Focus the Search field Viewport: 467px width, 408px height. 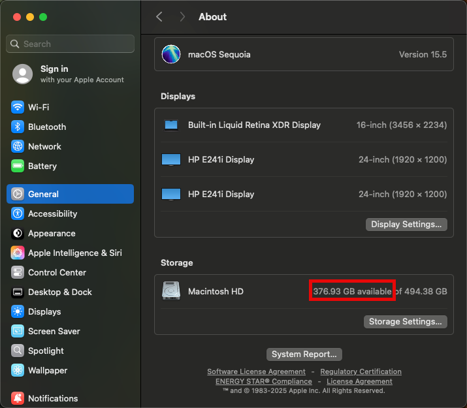70,44
